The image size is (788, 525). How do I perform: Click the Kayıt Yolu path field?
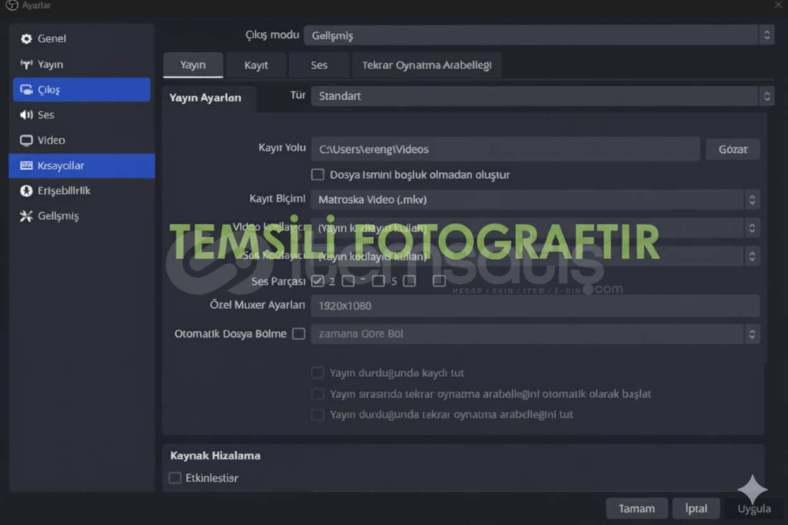[x=504, y=150]
